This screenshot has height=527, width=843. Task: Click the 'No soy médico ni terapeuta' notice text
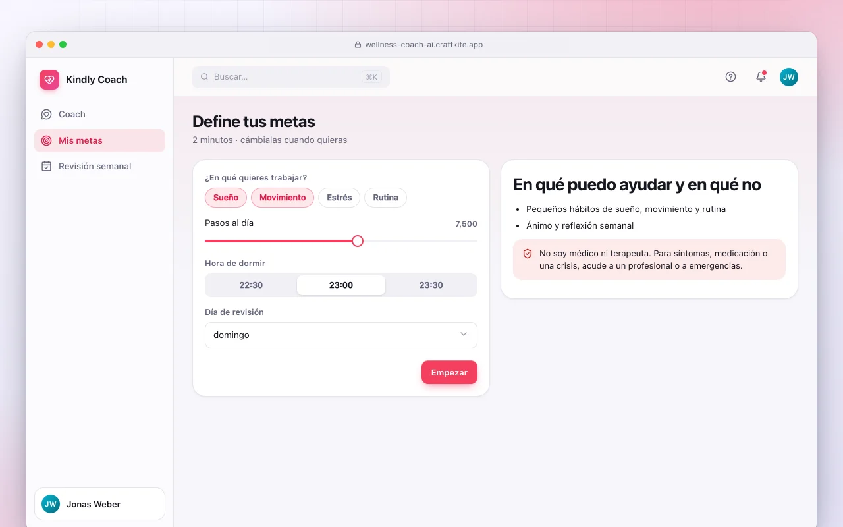coord(653,260)
